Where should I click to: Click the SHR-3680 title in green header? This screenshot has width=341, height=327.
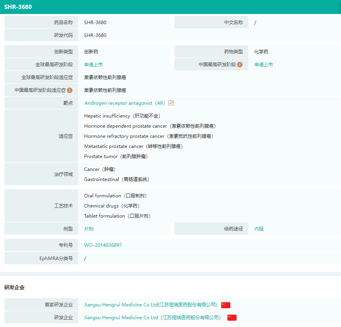coord(18,7)
